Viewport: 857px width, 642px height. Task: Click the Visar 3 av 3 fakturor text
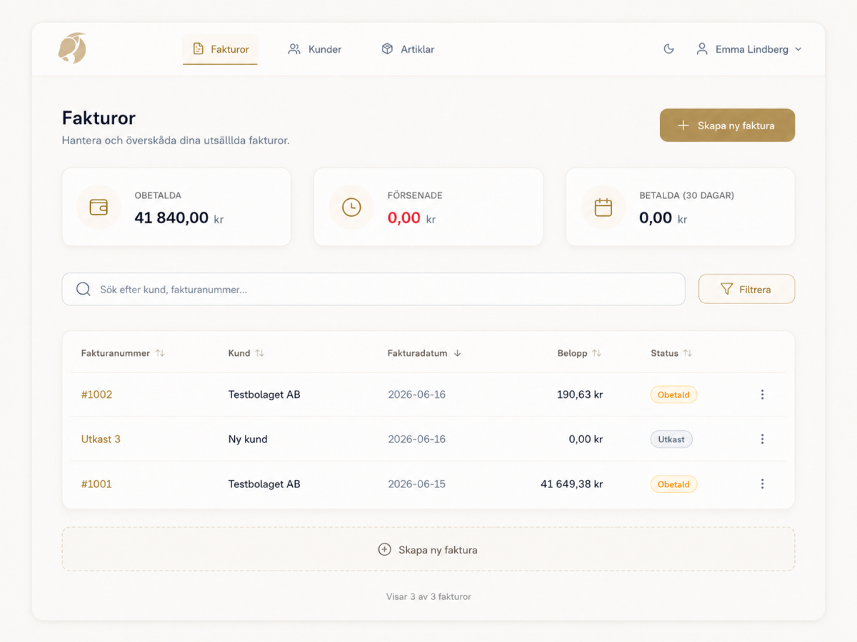pyautogui.click(x=428, y=596)
